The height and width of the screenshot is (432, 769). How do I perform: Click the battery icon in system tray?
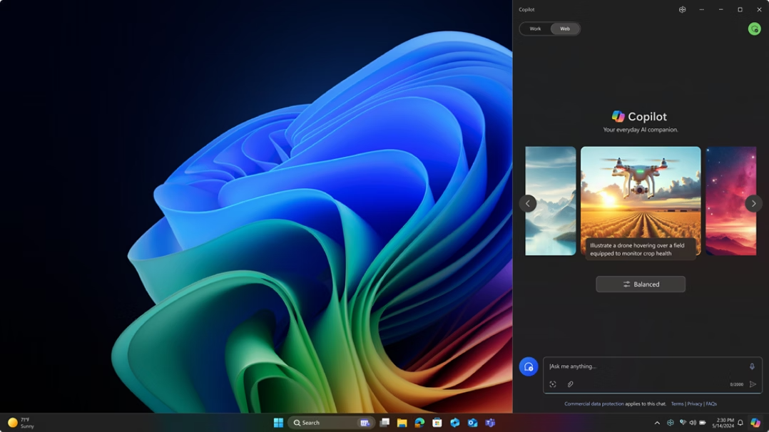click(x=703, y=423)
